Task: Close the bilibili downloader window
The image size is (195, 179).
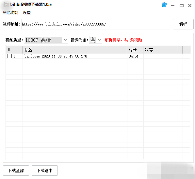Action: tap(190, 6)
